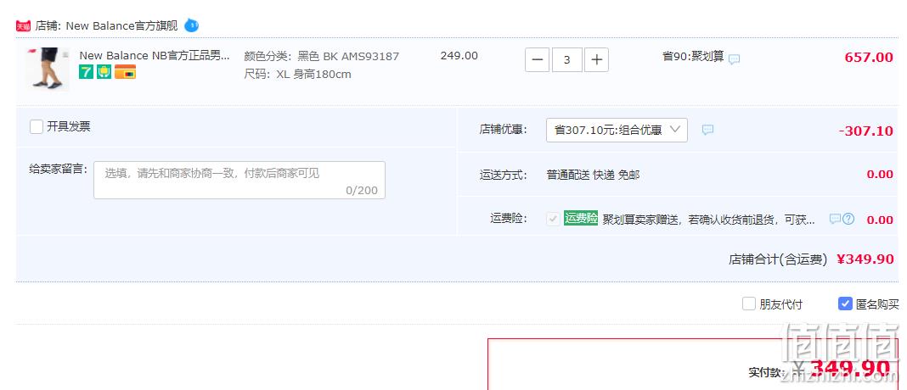Click the green guarantee badge under the product title
The height and width of the screenshot is (390, 907).
104,72
